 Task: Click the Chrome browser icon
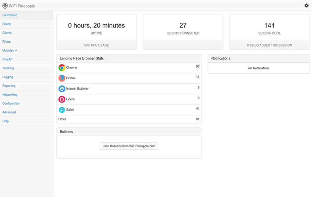tap(62, 68)
